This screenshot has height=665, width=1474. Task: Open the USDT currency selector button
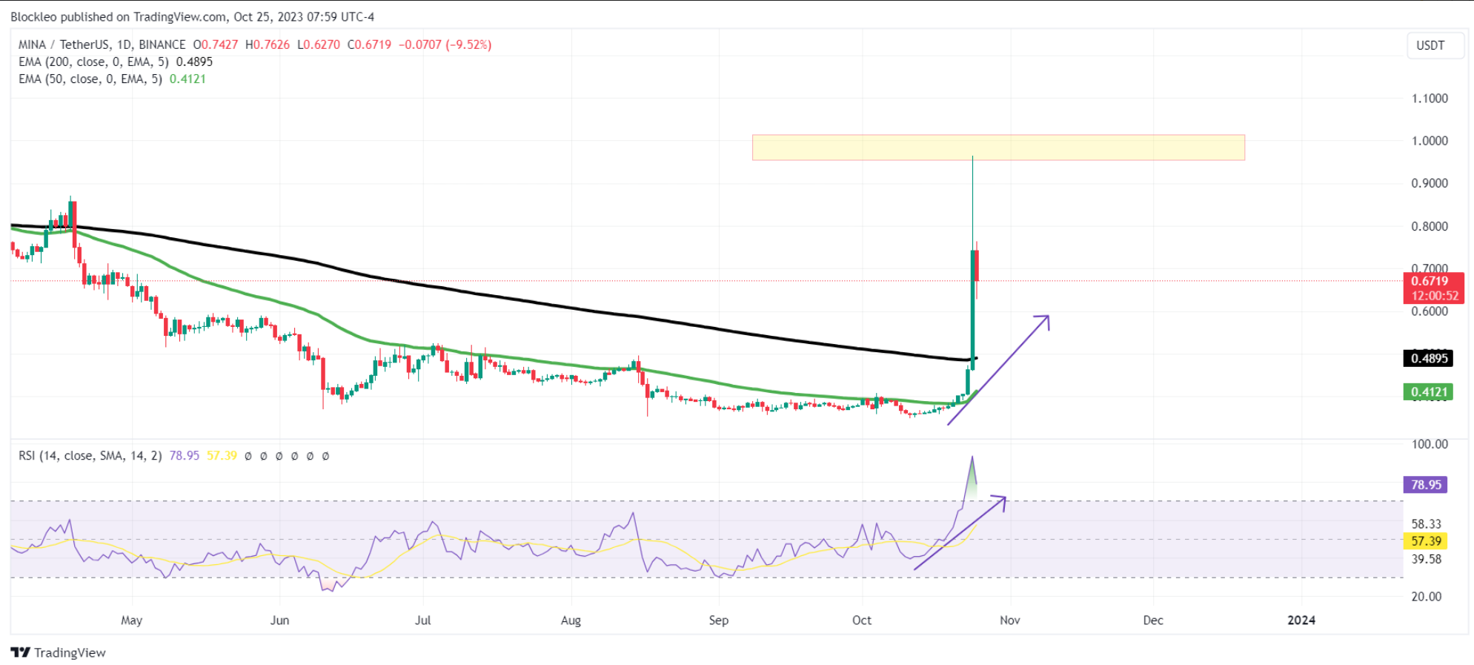pos(1435,45)
